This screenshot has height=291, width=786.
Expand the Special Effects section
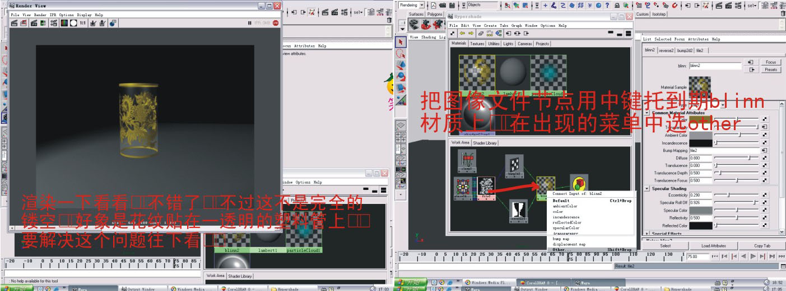(x=647, y=233)
